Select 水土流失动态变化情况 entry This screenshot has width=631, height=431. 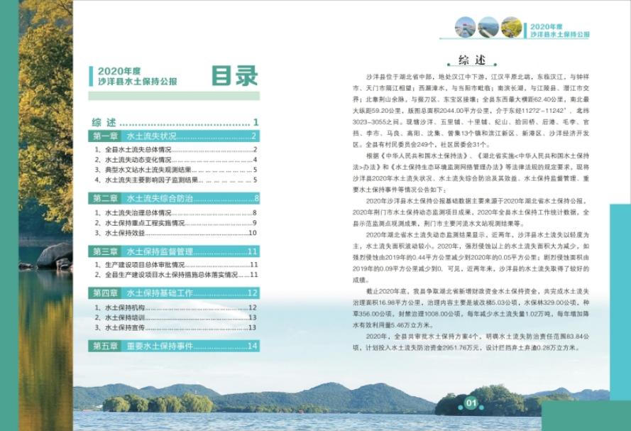point(176,160)
